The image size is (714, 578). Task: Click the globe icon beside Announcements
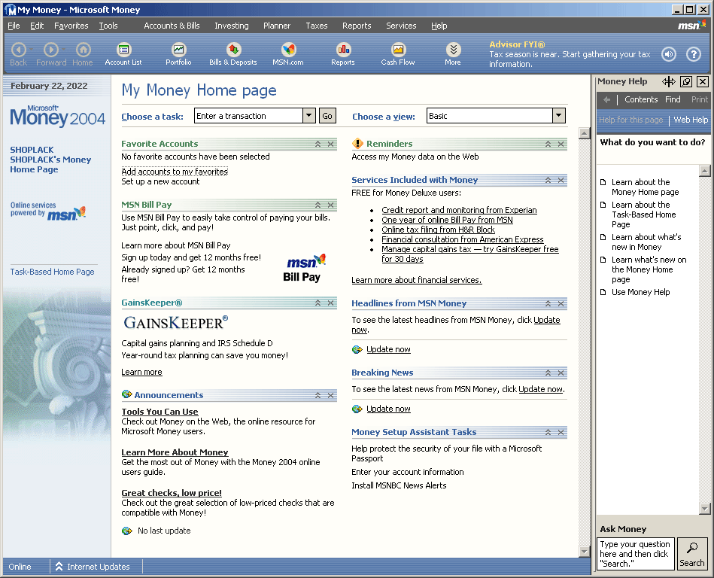[x=127, y=394]
